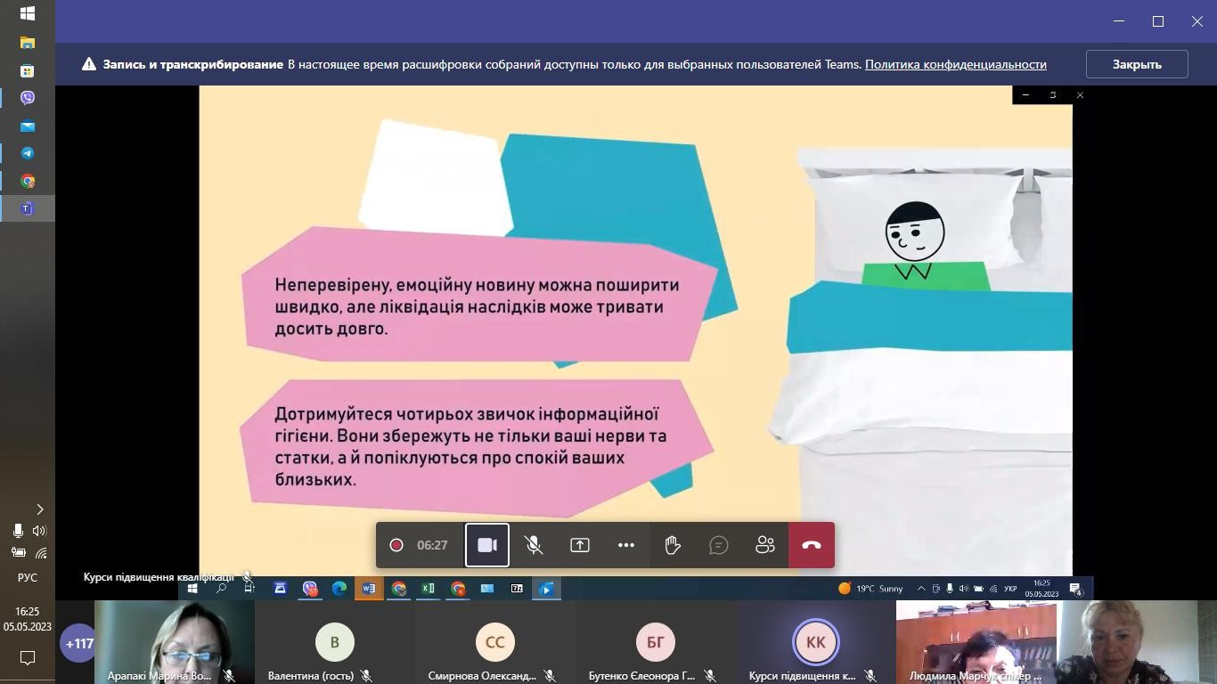Click the shared taskbar notification center icon

(x=1075, y=588)
